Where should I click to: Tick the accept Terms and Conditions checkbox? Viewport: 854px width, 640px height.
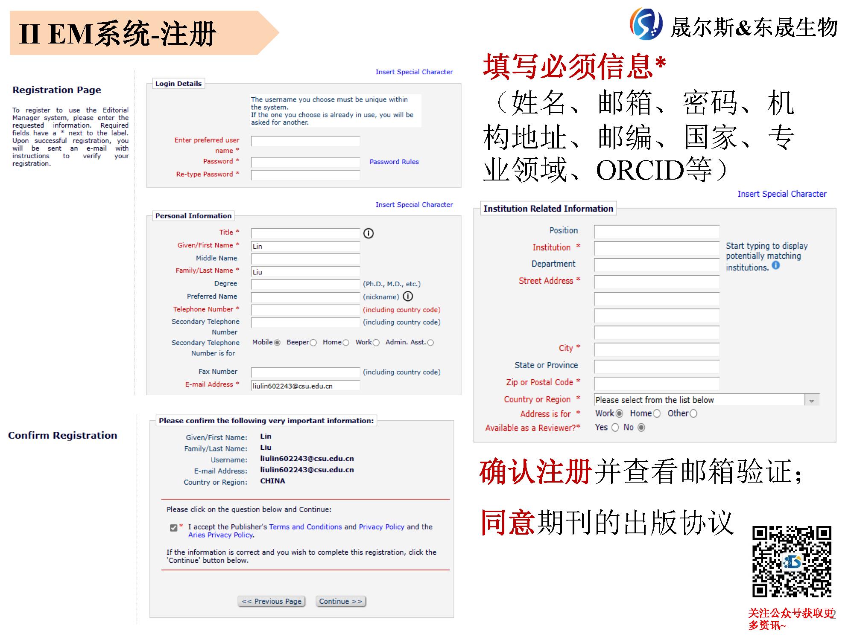173,528
